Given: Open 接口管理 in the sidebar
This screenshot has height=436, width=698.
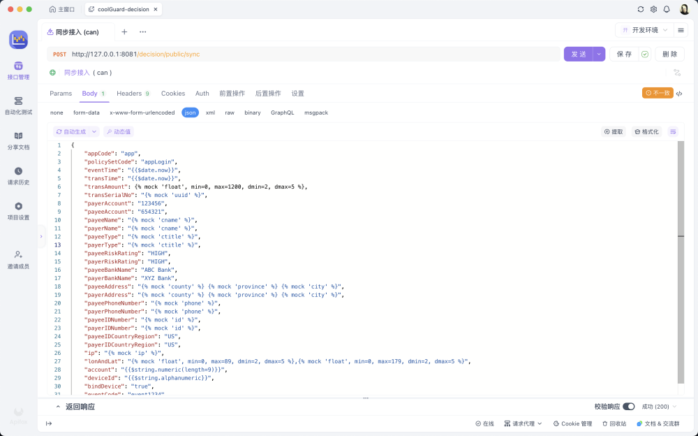Looking at the screenshot, I should 18,70.
